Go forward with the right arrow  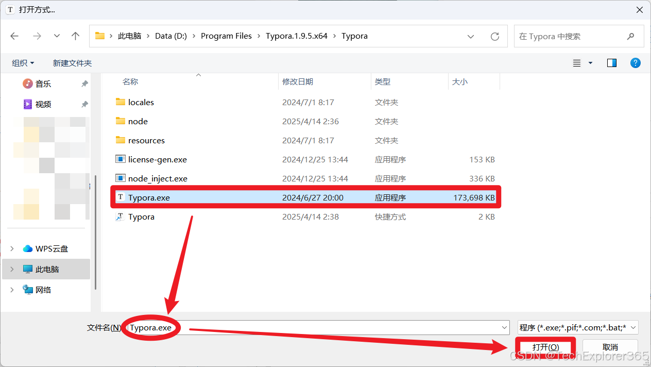pos(37,36)
